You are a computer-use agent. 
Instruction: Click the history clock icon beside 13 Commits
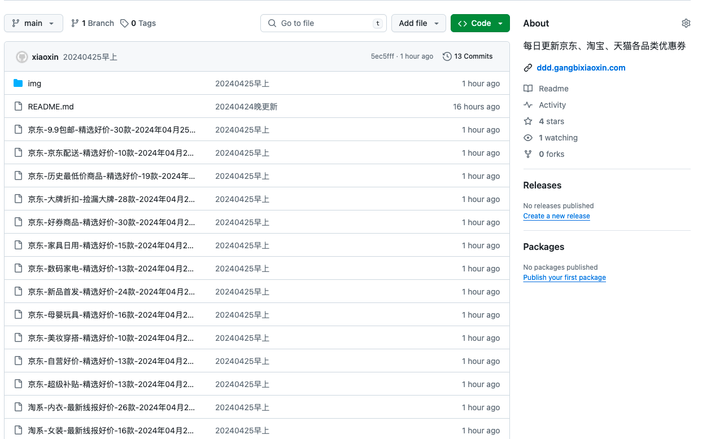click(x=447, y=56)
